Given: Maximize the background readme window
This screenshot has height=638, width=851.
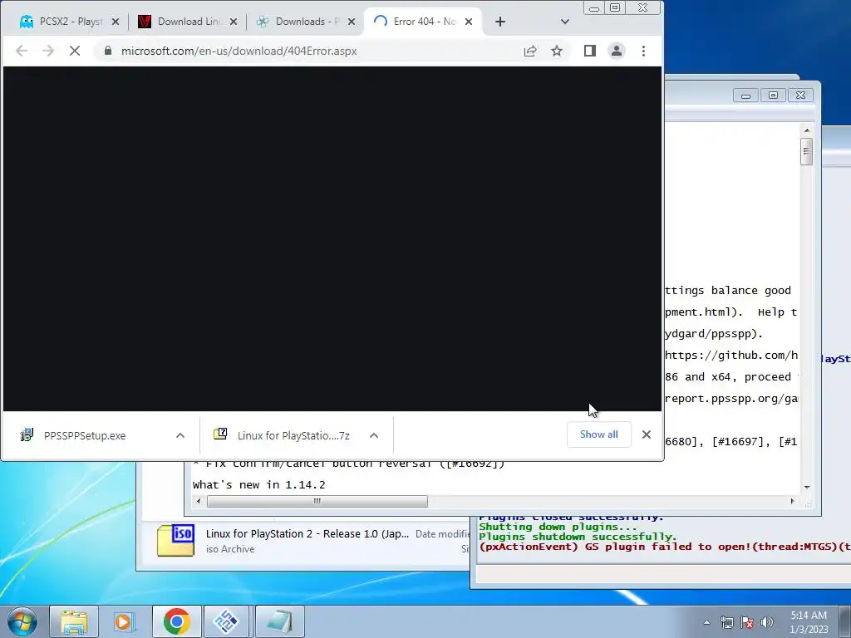Looking at the screenshot, I should (x=773, y=96).
